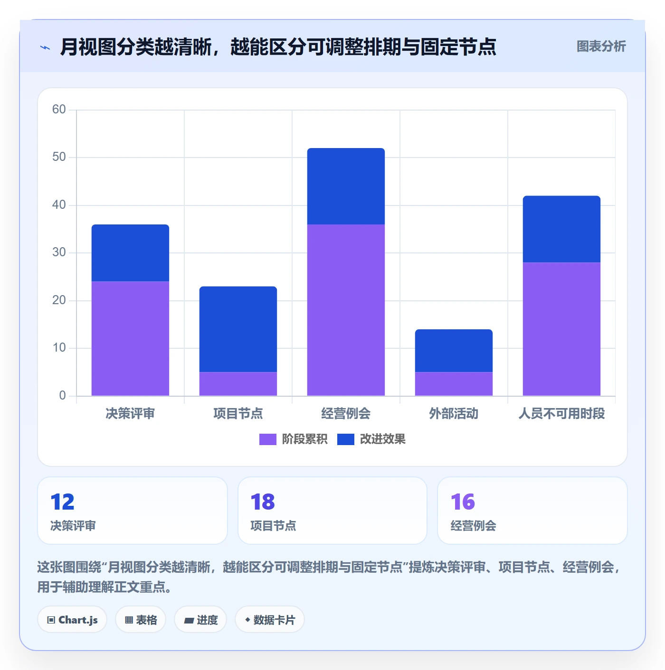Screen dimensions: 665x670
Task: Click the blue segment of 决策评审 bar
Action: pos(130,253)
